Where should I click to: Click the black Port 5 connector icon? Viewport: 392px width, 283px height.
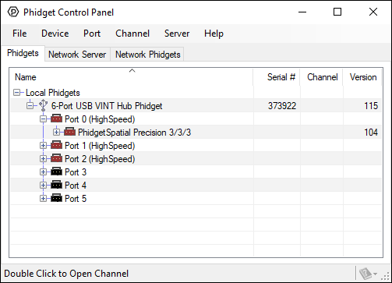[56, 198]
